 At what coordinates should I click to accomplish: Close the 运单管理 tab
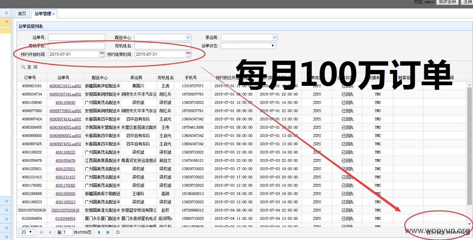click(x=54, y=14)
